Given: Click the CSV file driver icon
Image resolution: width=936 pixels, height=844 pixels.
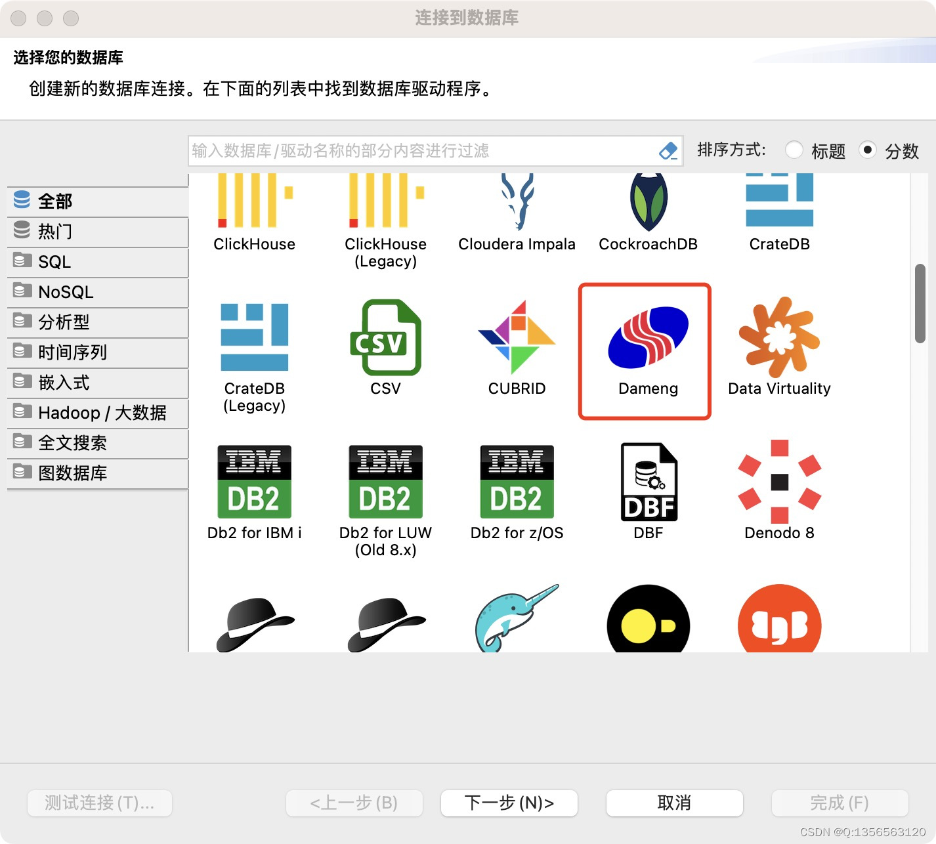Looking at the screenshot, I should point(385,339).
